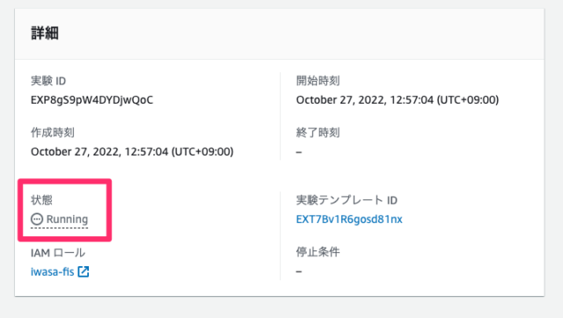Click the dash under 終了時刻
This screenshot has width=563, height=318.
click(299, 152)
